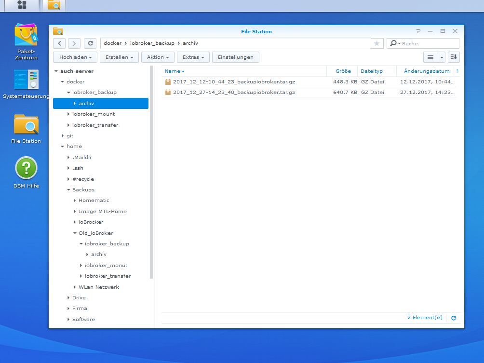Image resolution: width=484 pixels, height=363 pixels.
Task: Navigate back with the left arrow button
Action: coord(59,43)
